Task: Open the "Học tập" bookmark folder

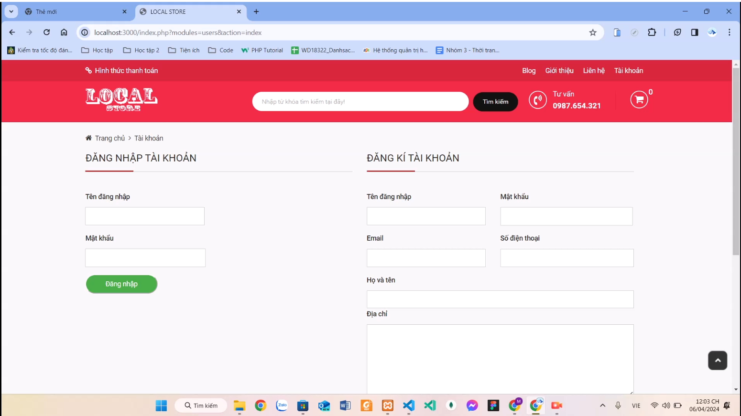Action: coord(97,50)
